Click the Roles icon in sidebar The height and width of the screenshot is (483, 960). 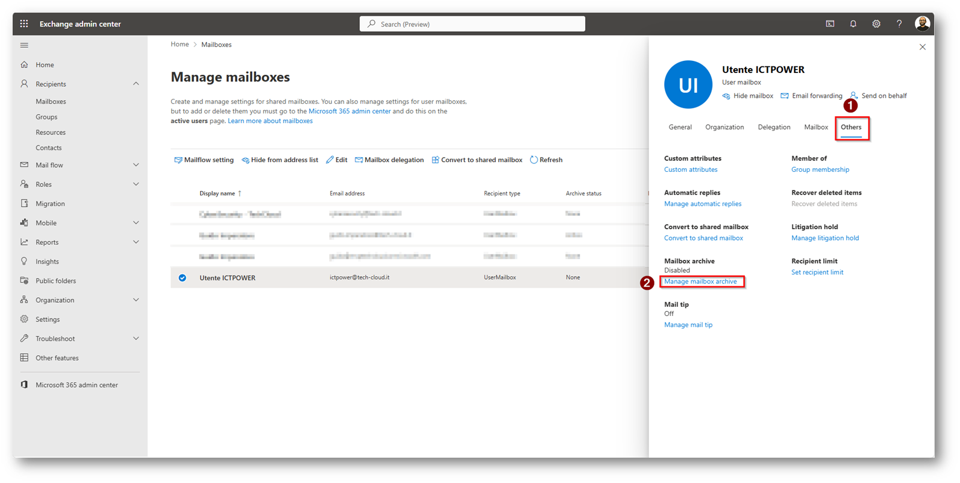24,184
